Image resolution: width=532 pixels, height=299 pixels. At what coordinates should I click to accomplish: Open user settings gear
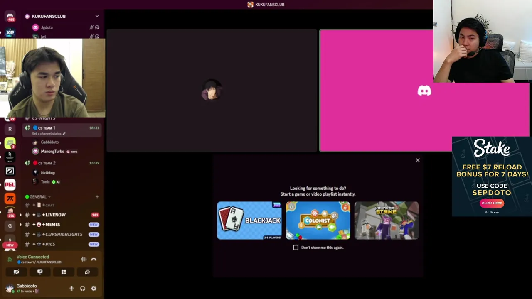pyautogui.click(x=94, y=288)
